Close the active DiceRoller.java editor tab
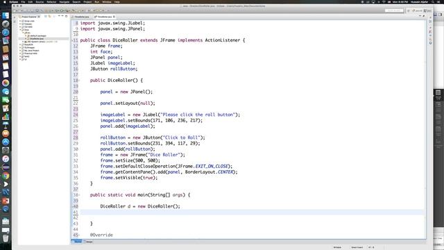 click(114, 17)
